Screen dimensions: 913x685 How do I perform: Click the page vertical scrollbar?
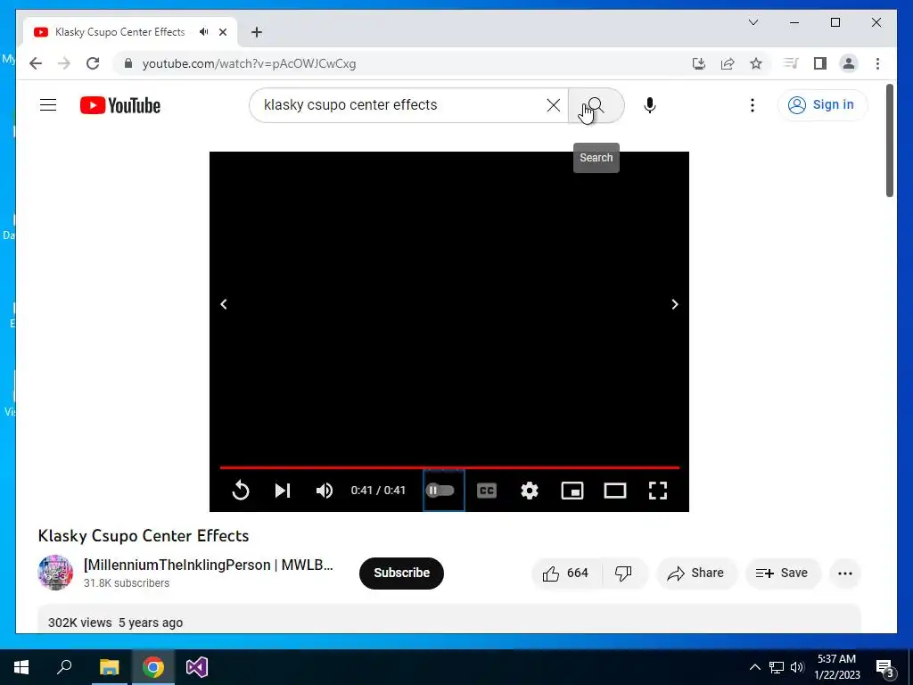(x=890, y=142)
